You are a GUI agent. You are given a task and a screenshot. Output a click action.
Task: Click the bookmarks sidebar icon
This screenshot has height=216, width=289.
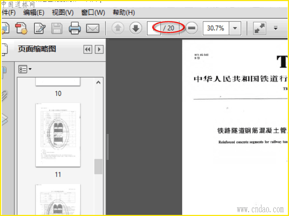pyautogui.click(x=4, y=72)
